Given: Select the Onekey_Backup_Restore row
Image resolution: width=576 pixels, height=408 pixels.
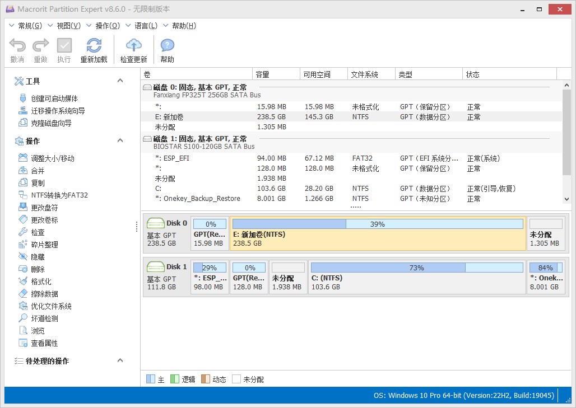Looking at the screenshot, I should 351,198.
